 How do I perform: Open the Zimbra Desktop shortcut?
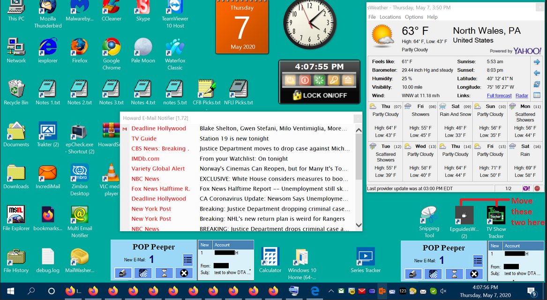[80, 173]
